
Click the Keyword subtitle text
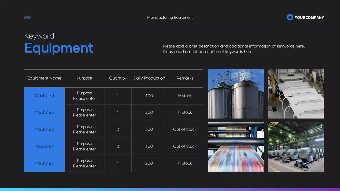click(x=39, y=36)
